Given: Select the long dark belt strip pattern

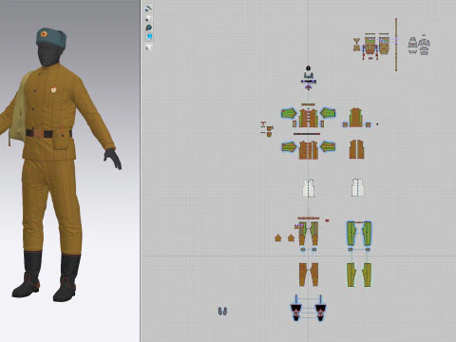Looking at the screenshot, I should pos(307,134).
